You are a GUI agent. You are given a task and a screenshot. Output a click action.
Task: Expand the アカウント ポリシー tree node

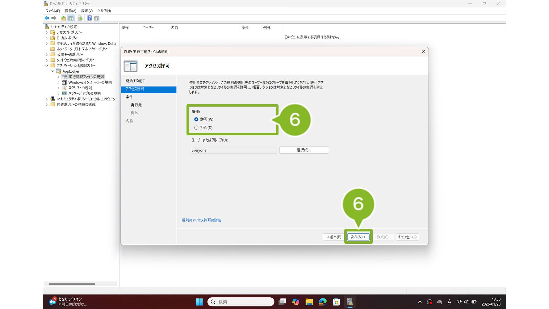(x=47, y=32)
